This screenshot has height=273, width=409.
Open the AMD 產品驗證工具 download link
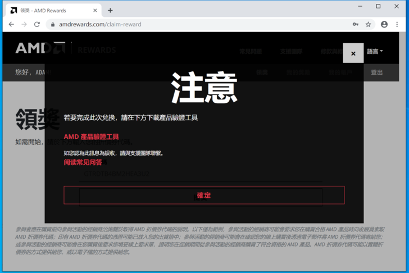(91, 136)
